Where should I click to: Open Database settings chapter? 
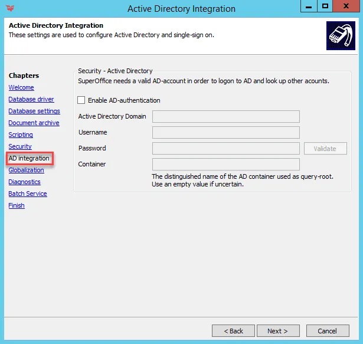pos(34,111)
